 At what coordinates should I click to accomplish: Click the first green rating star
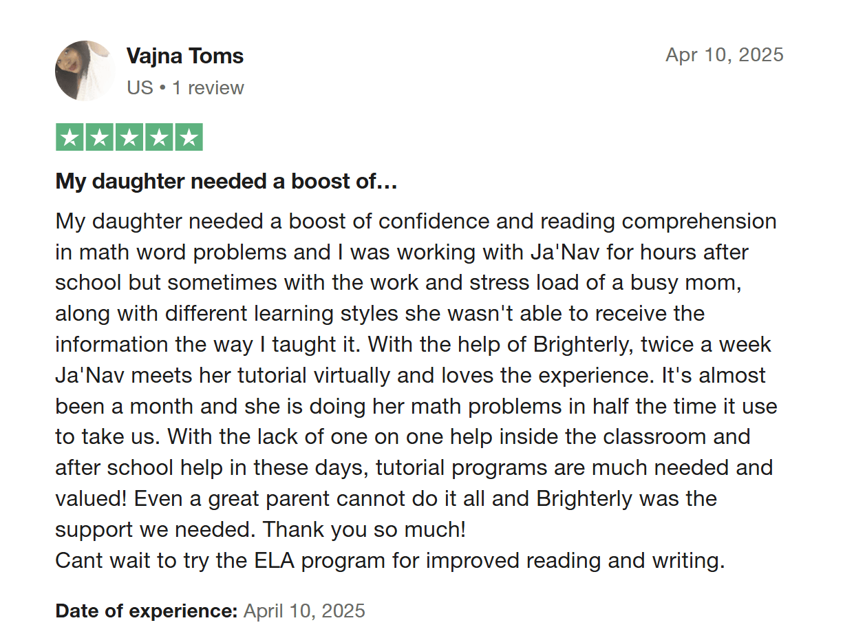(69, 137)
